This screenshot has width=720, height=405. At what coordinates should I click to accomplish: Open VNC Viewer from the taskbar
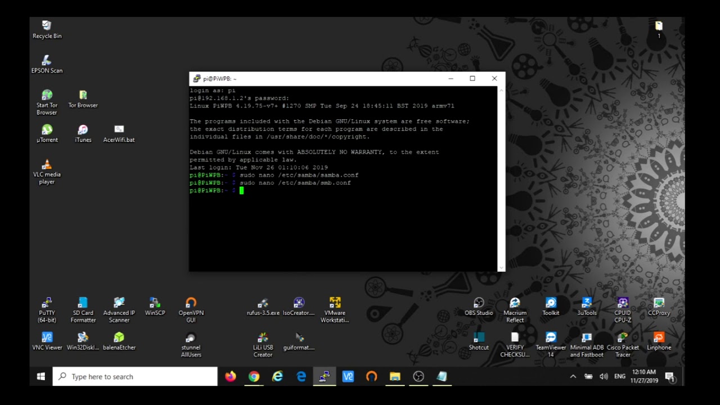pos(348,376)
